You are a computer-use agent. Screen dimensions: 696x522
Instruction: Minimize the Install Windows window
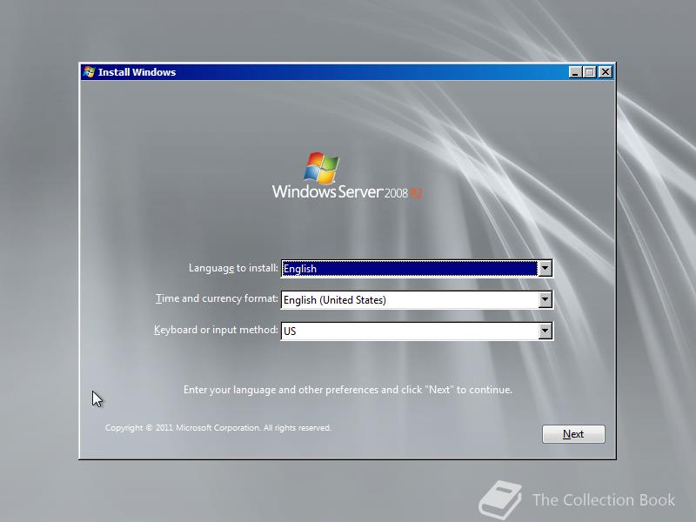575,72
